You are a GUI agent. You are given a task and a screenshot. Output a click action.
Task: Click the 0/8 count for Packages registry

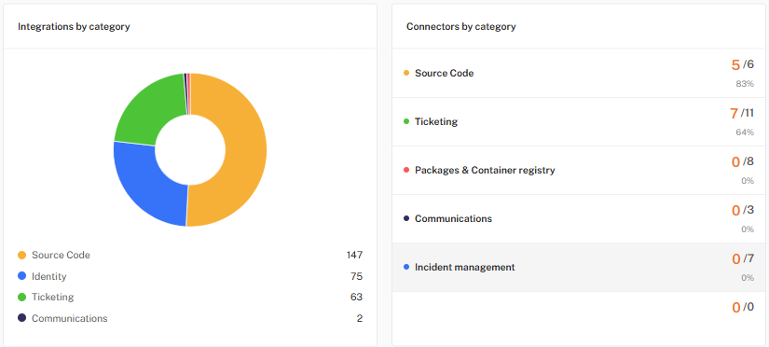pos(743,161)
